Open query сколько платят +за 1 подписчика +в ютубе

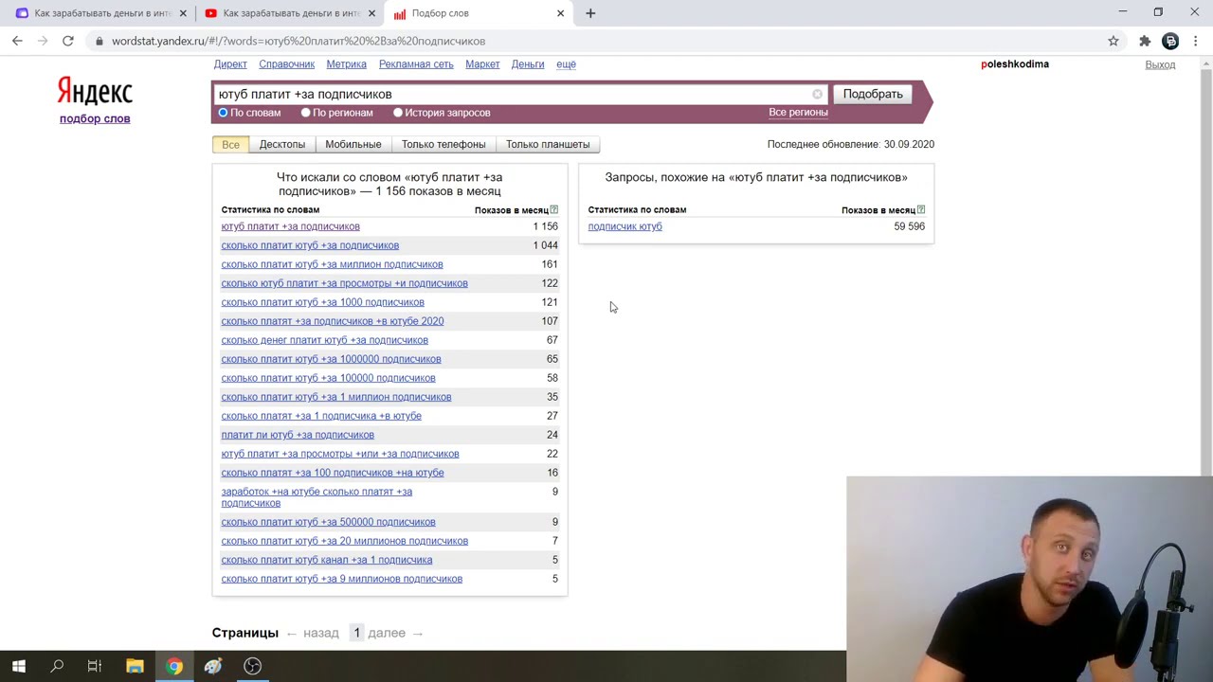coord(321,416)
